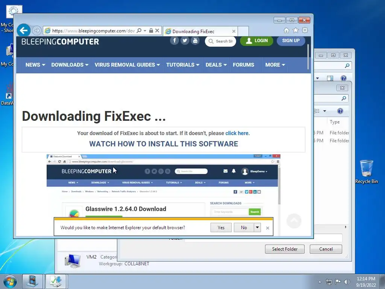This screenshot has width=385, height=289.
Task: Click the security lock icon in the address bar
Action: coord(151,30)
